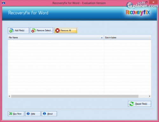Click the Recoveryfix logo in the banner
Screen dimensions: 159x122
[138, 13]
